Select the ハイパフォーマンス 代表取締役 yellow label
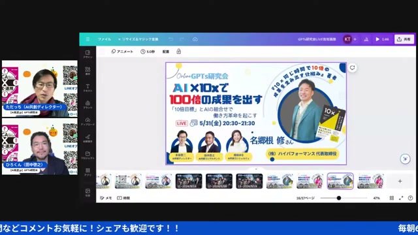This screenshot has width=418, height=235. 302,154
